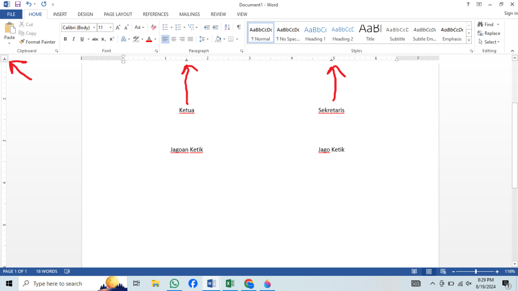Image resolution: width=518 pixels, height=291 pixels.
Task: Apply the Heading 1 style
Action: (x=315, y=32)
